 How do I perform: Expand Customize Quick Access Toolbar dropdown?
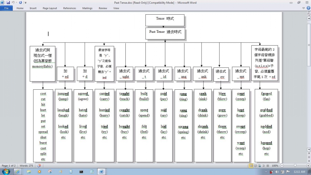coord(26,3)
